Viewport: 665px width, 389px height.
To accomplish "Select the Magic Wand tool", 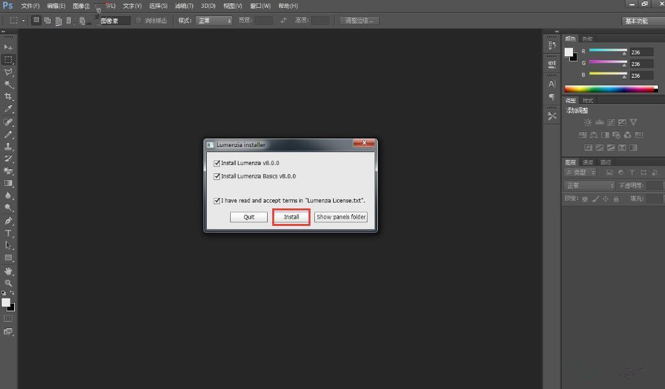I will click(x=8, y=84).
